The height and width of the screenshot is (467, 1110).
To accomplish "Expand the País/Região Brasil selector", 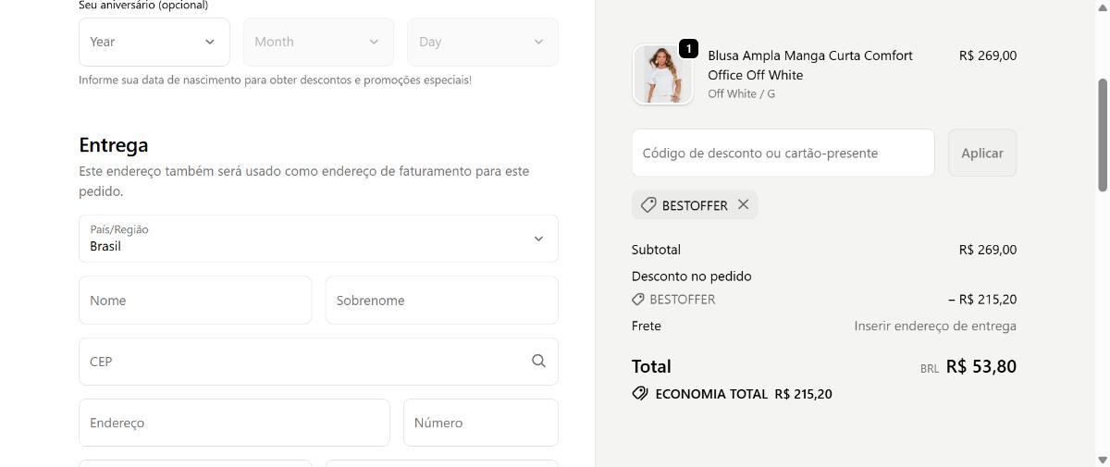I will click(x=318, y=239).
